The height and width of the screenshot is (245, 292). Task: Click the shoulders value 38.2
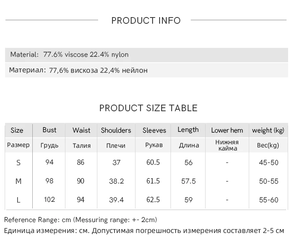[116, 181]
